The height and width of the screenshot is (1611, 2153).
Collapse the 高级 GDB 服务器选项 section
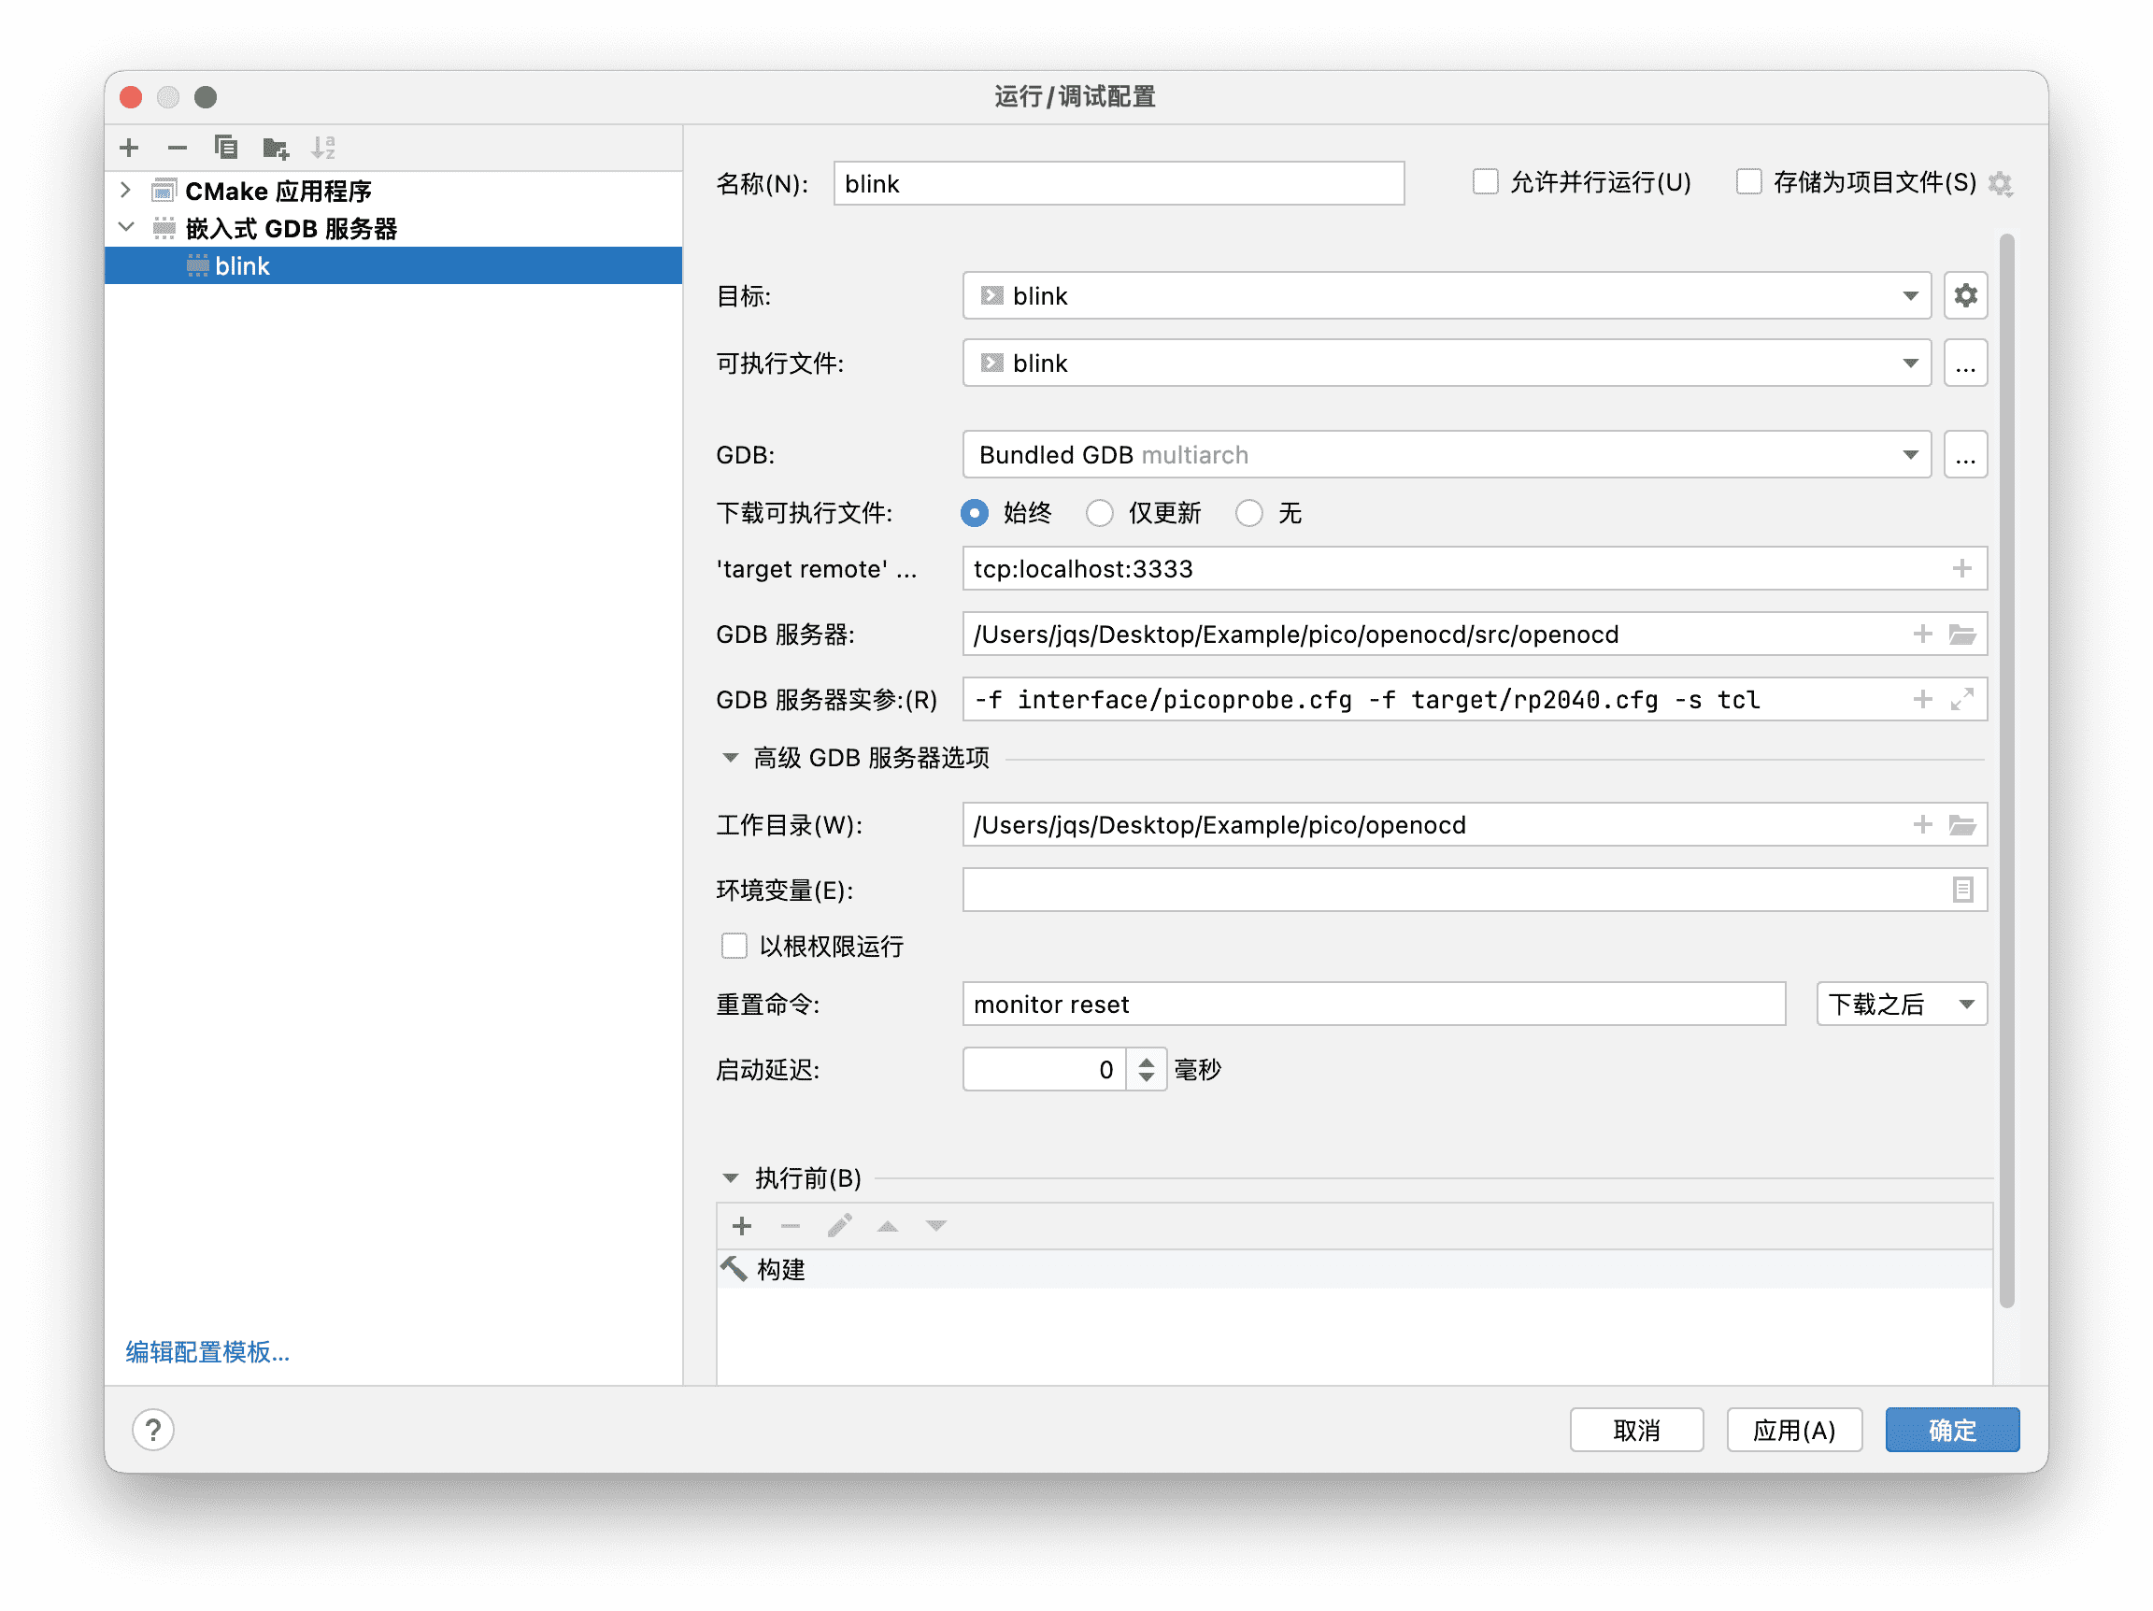[730, 758]
